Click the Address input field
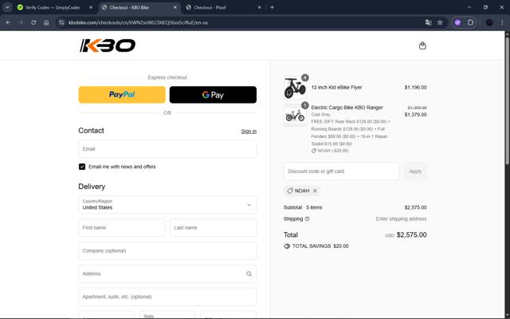 167,274
